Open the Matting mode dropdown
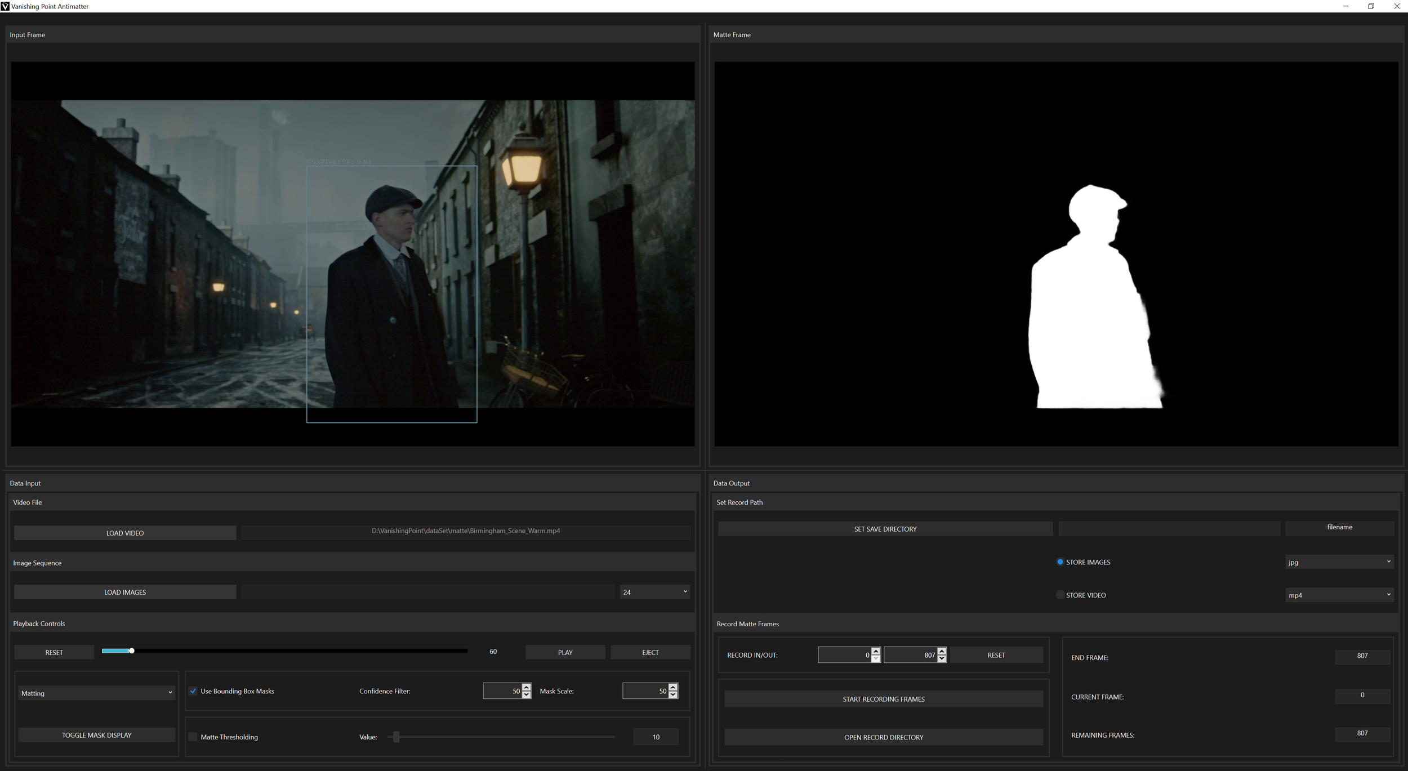 (96, 693)
